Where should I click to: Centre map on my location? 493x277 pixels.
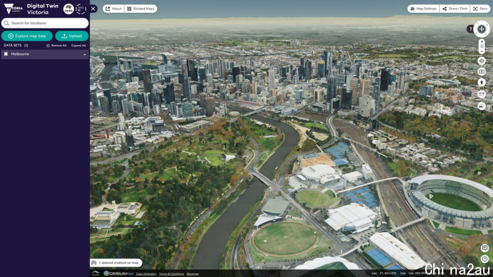(x=481, y=60)
